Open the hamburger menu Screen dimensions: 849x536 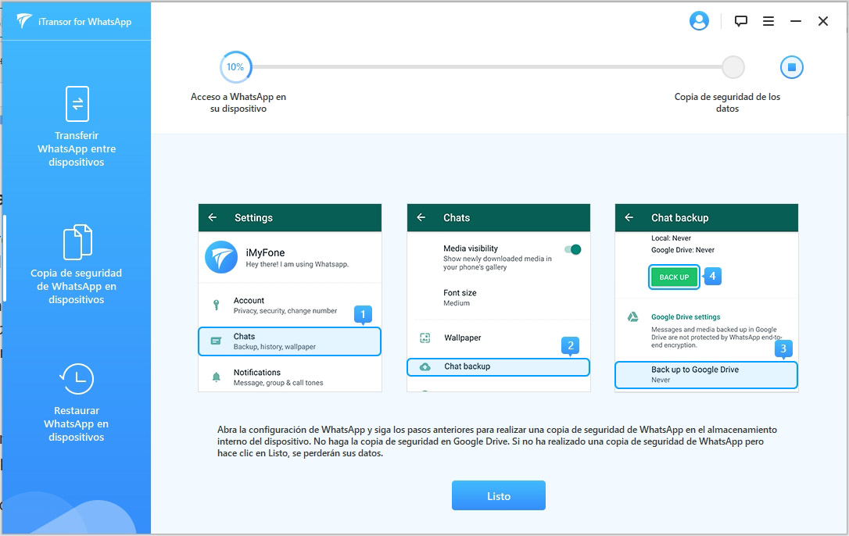point(768,21)
